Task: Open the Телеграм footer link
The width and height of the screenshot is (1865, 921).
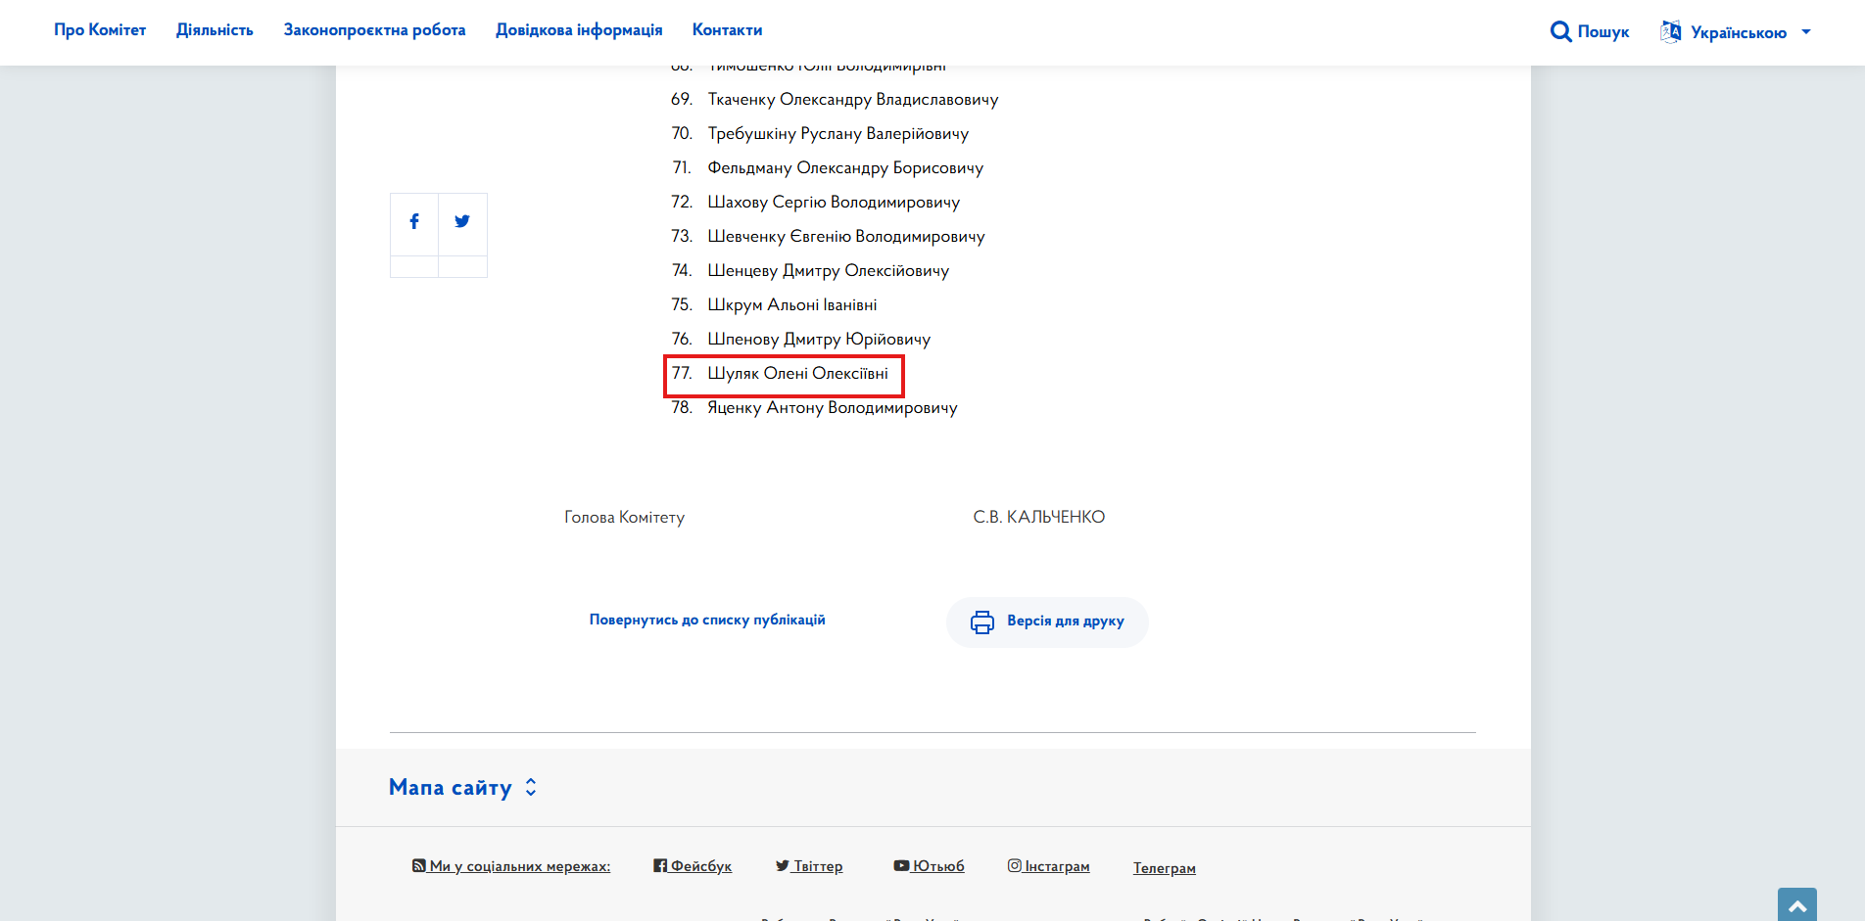Action: pyautogui.click(x=1165, y=868)
